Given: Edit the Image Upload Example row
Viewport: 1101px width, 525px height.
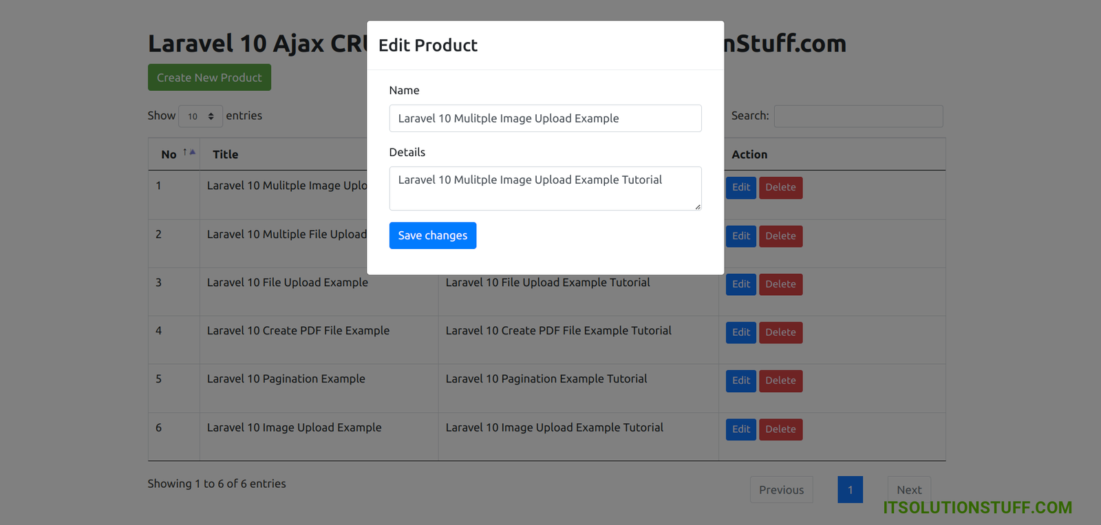Looking at the screenshot, I should point(740,429).
